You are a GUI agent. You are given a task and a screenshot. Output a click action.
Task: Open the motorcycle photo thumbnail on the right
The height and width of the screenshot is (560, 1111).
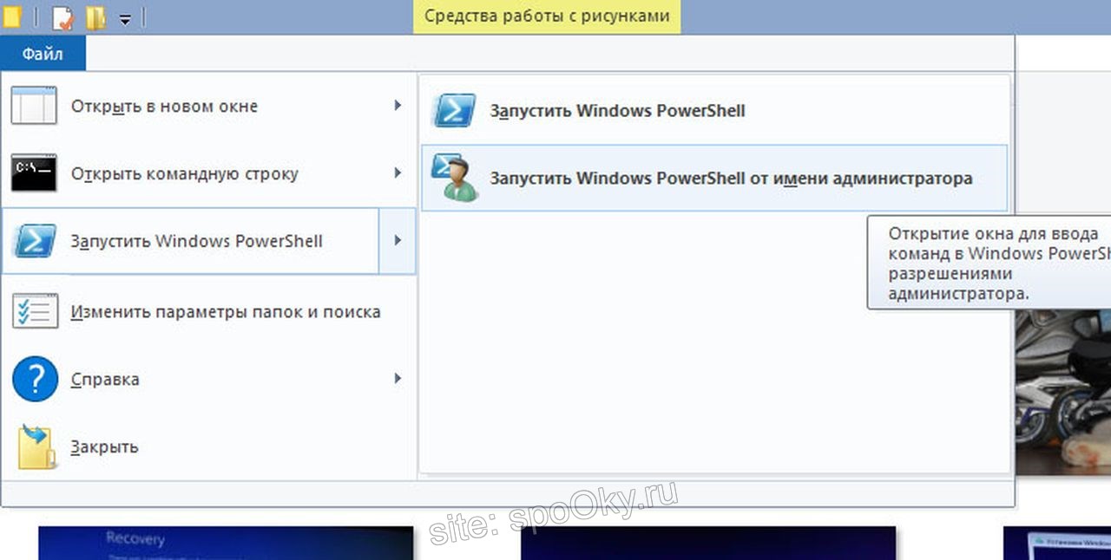[x=1063, y=391]
